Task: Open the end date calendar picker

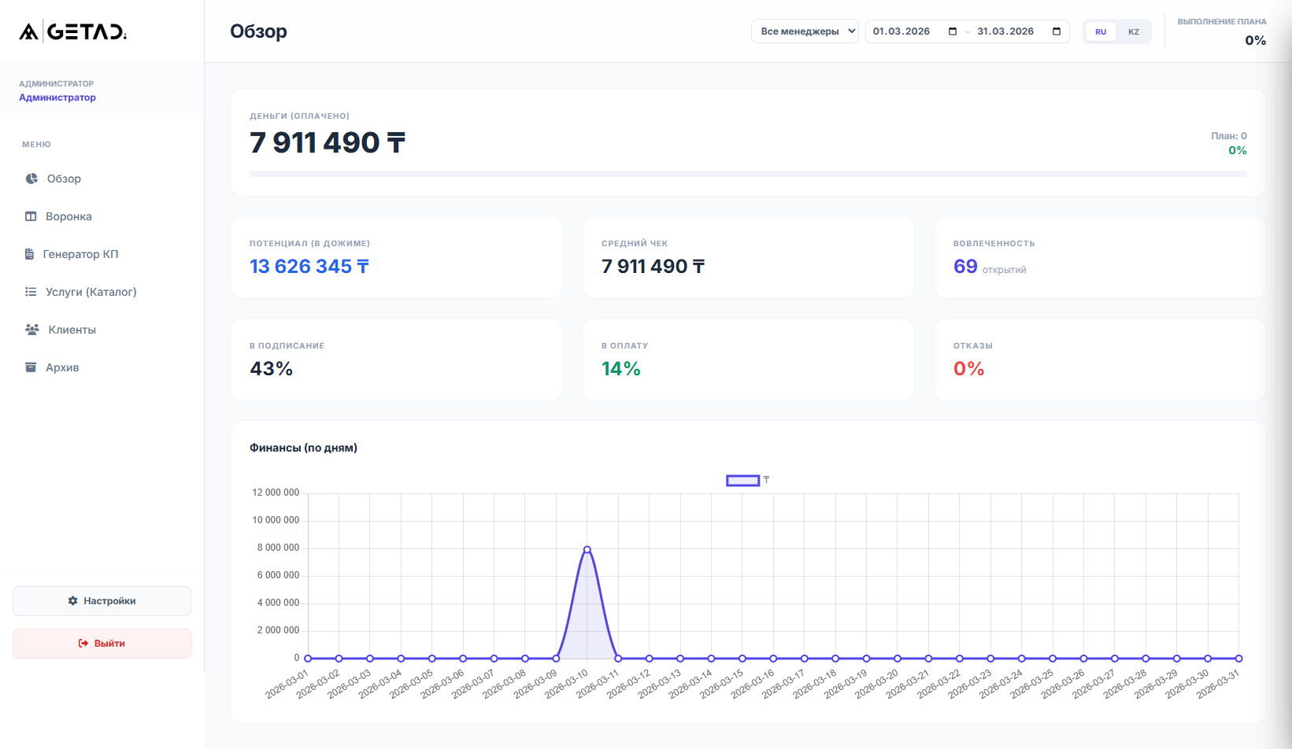Action: click(x=1056, y=31)
